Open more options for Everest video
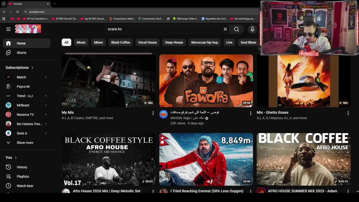Viewport: 359px width, 202px height. (250, 191)
